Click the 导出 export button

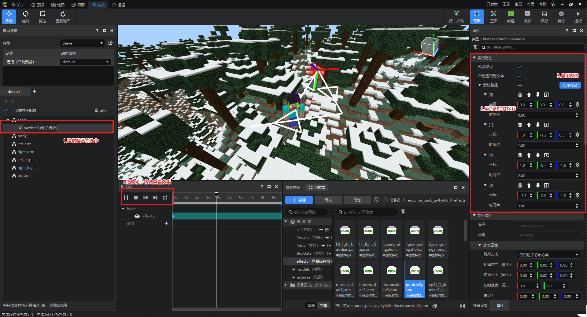pos(357,200)
